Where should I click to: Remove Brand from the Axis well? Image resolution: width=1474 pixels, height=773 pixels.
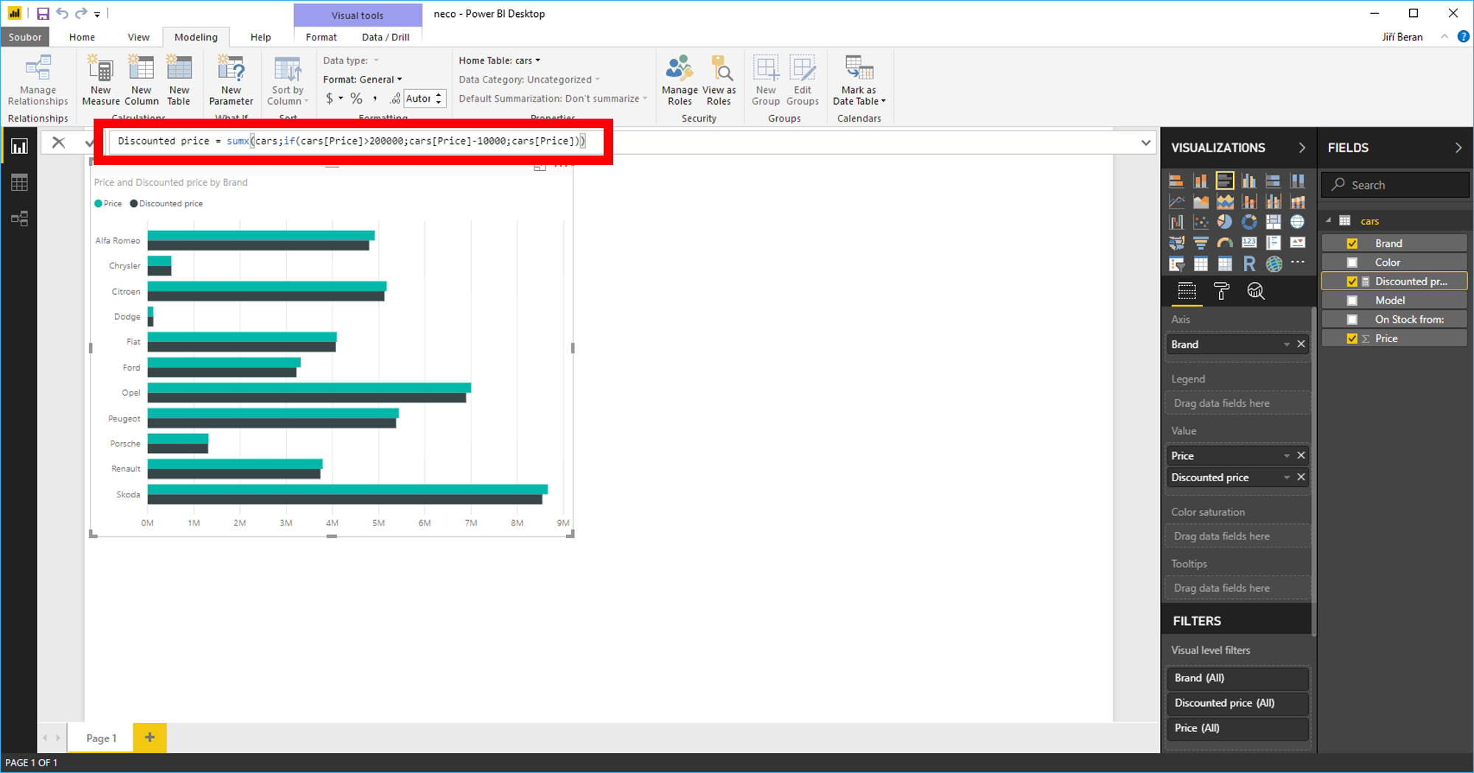click(x=1302, y=344)
